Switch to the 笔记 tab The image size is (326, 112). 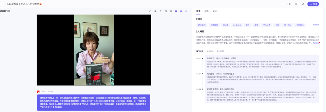[215, 11]
